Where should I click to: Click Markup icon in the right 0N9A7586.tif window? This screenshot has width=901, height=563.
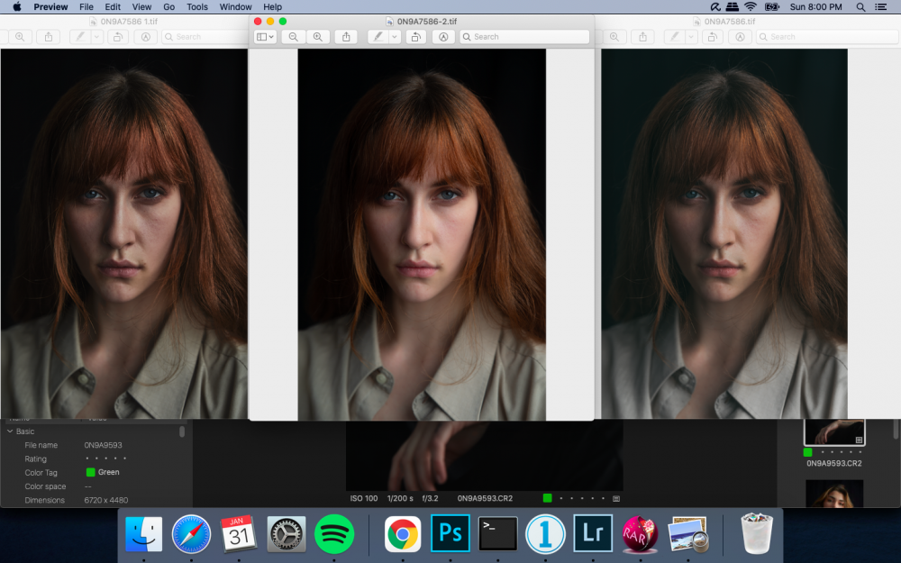coord(740,37)
